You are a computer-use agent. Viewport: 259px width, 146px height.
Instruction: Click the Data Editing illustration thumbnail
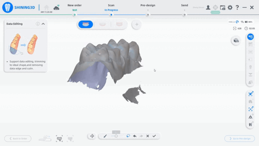23,44
